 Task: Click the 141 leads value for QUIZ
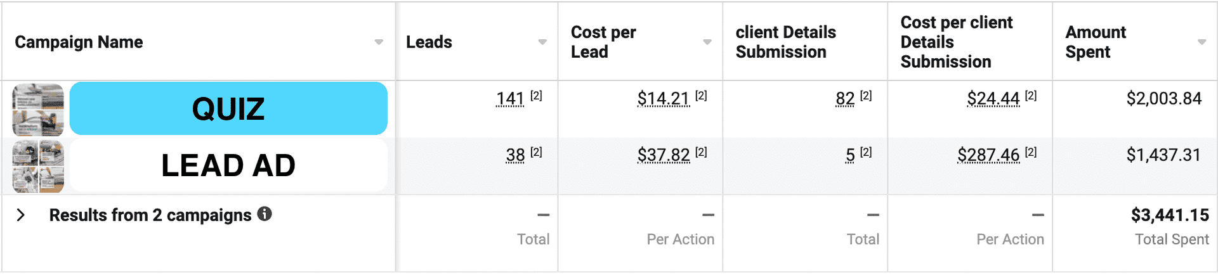click(x=510, y=99)
